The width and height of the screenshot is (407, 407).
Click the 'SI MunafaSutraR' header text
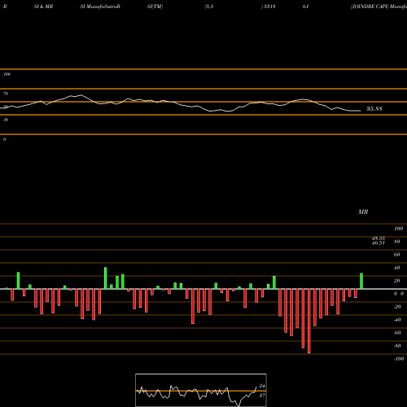100,7
